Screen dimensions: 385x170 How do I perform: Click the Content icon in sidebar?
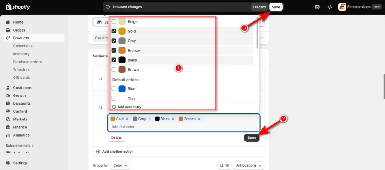[x=8, y=111]
